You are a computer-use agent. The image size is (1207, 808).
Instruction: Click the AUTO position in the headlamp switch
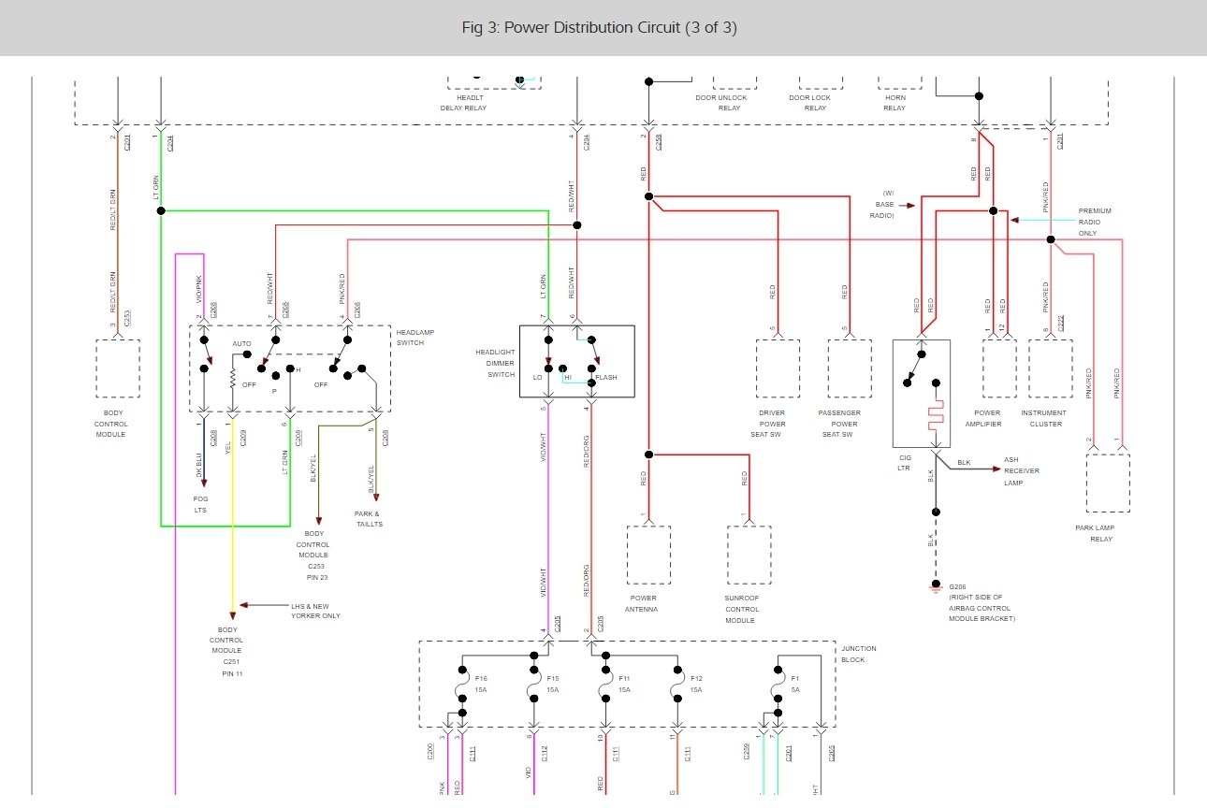tap(241, 344)
